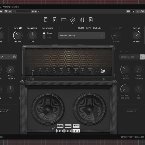Select the second cabinet icon
This screenshot has width=145, height=145.
tap(68, 131)
